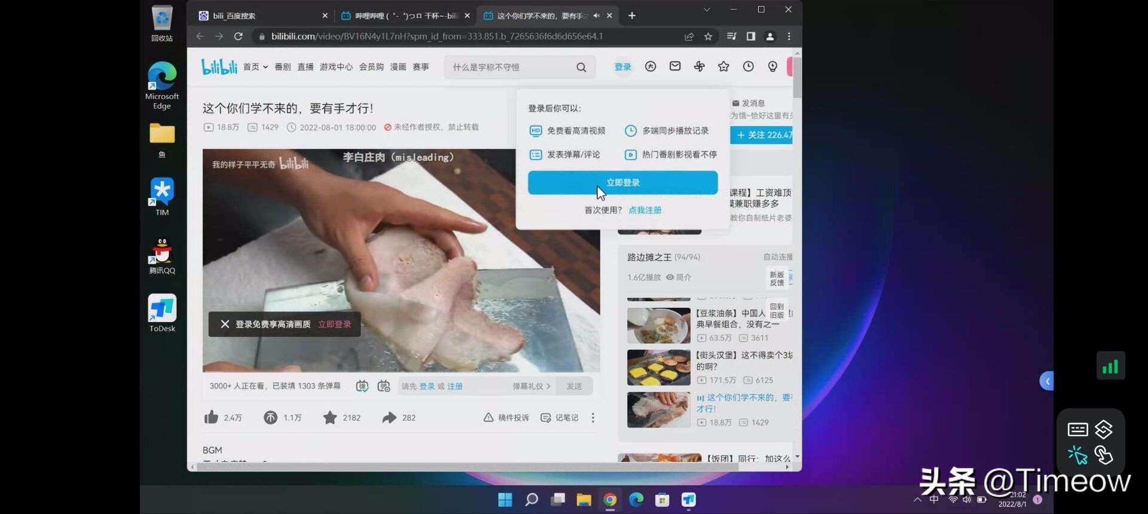Screen dimensions: 1148x514
Task: Open the creator lightbulb icon
Action: tap(773, 66)
